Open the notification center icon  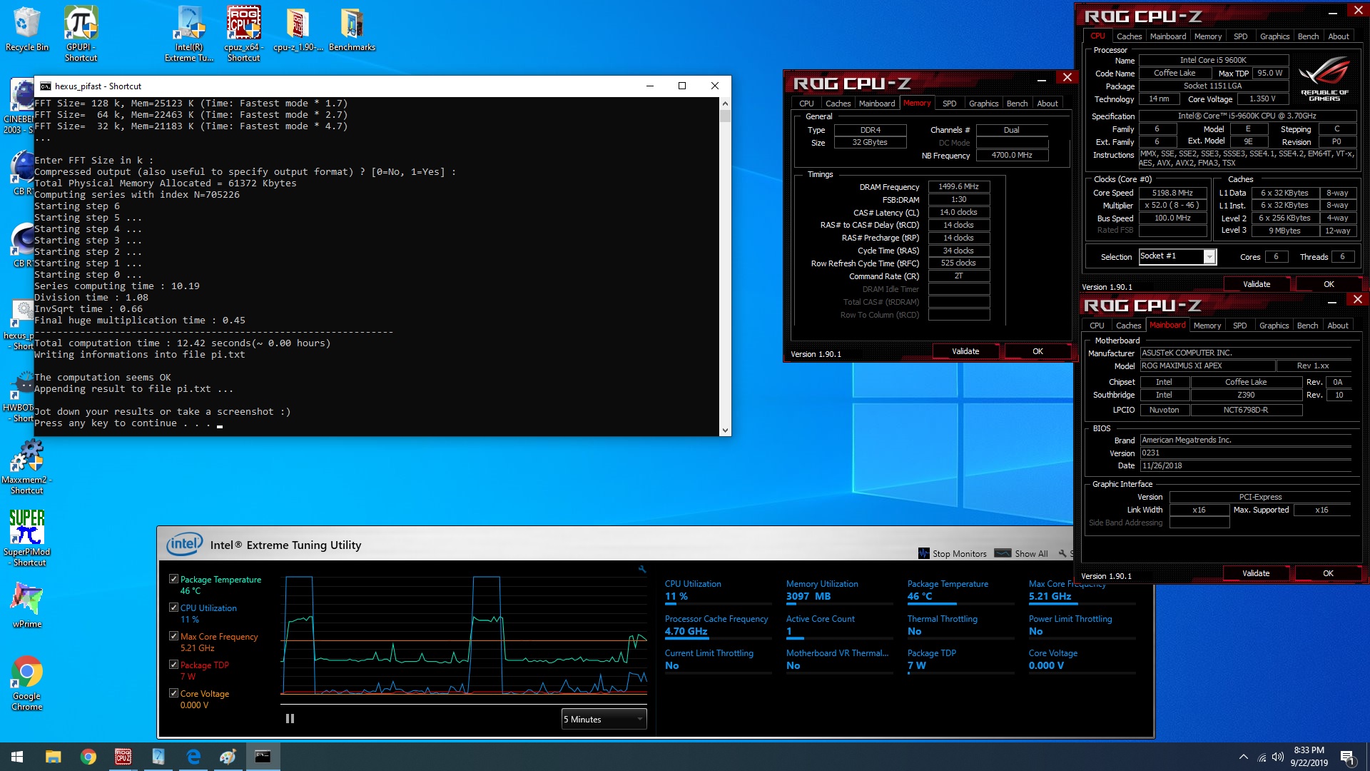(1348, 757)
